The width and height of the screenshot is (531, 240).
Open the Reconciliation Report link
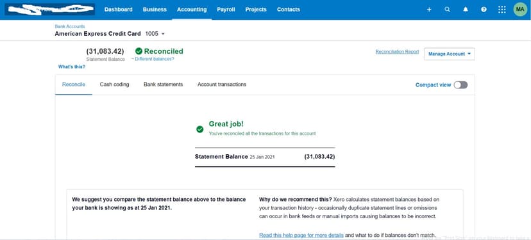tap(397, 52)
